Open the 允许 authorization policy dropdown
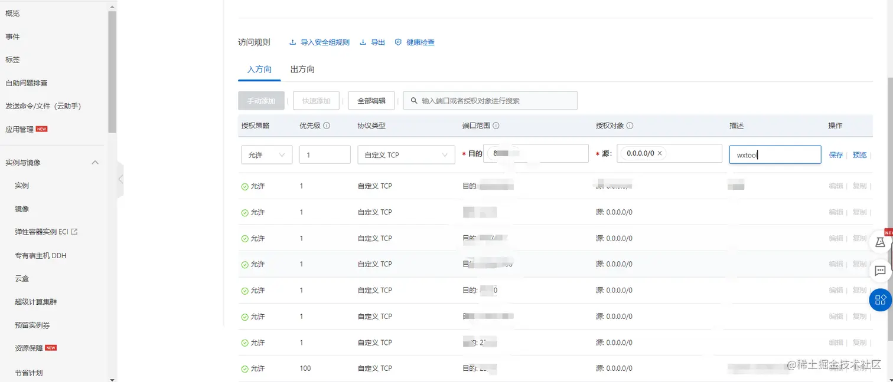Viewport: 893px width, 382px height. pyautogui.click(x=266, y=154)
